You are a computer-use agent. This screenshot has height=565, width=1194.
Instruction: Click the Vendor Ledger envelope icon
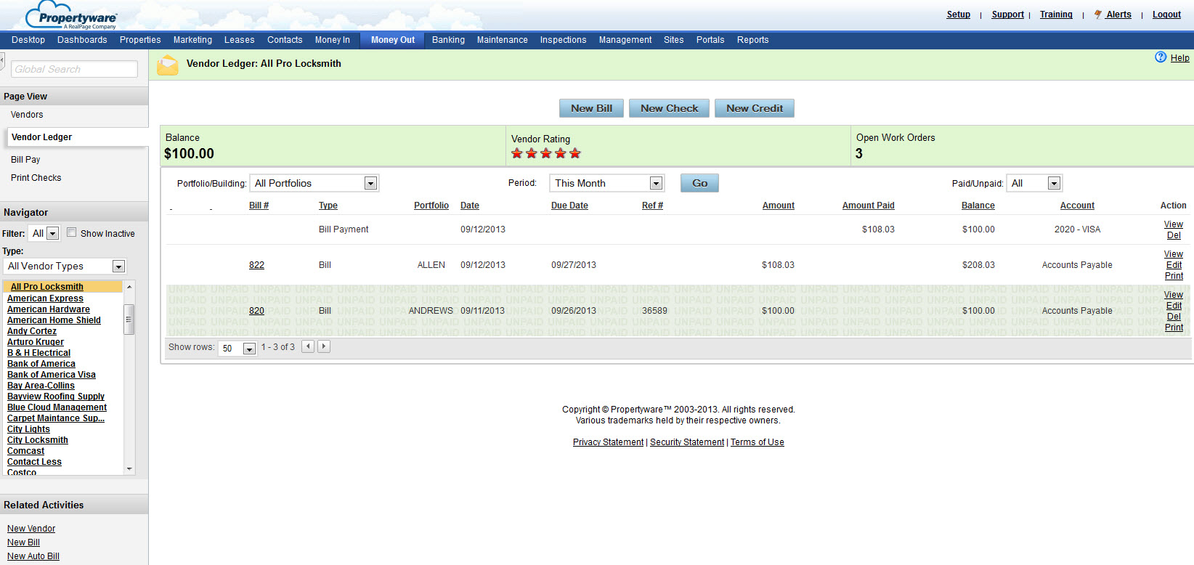[x=168, y=65]
